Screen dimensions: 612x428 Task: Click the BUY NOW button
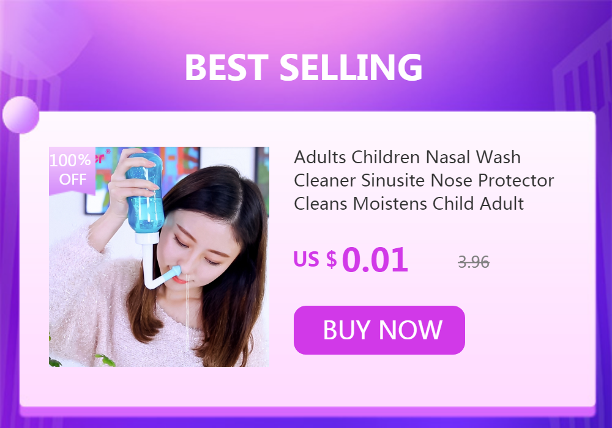379,330
